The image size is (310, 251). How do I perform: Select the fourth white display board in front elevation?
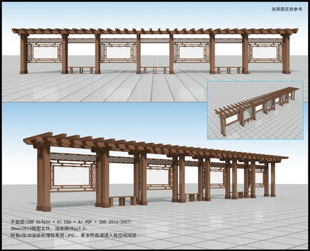(265, 52)
